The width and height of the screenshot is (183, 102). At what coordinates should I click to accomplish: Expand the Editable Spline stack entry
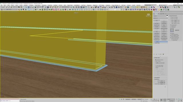(x=154, y=43)
